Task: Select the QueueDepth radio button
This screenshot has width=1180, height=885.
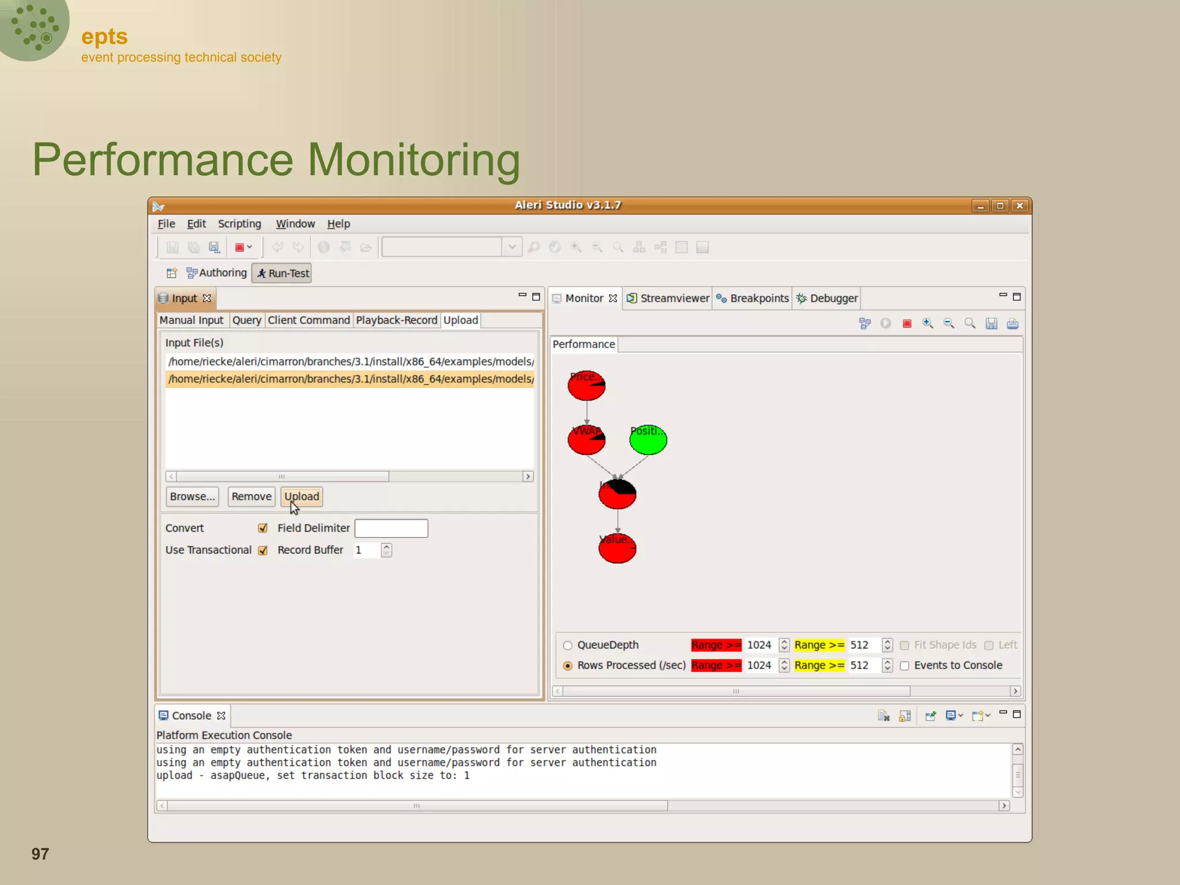Action: (x=568, y=645)
